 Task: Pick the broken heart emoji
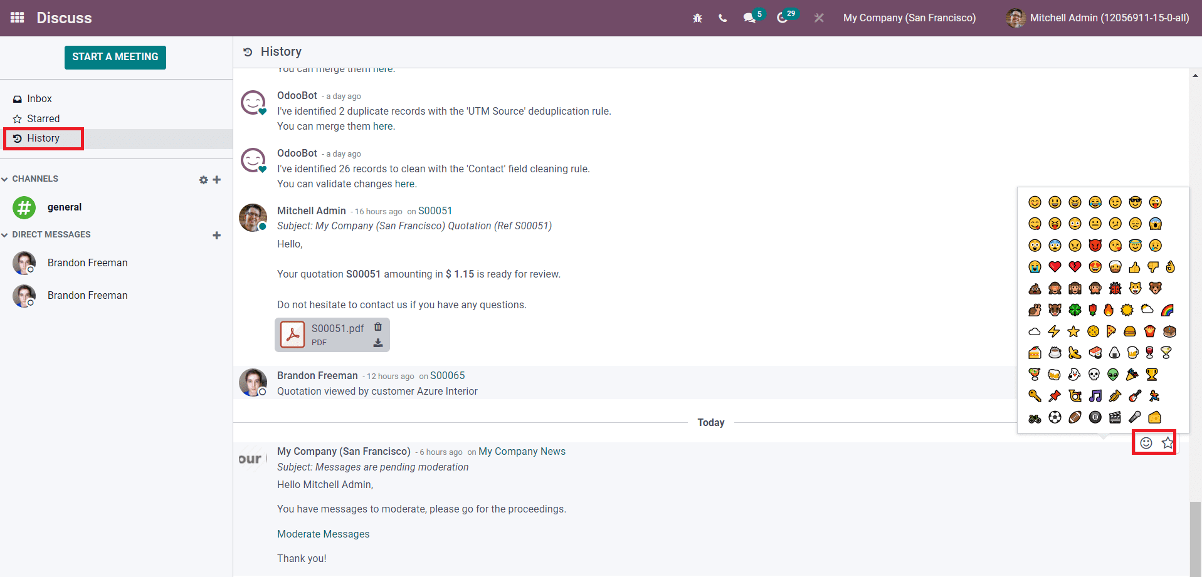[1075, 267]
